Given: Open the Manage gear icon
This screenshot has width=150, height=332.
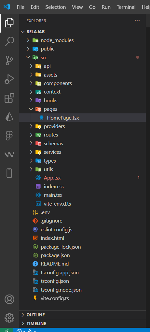Looking at the screenshot, I should [9, 318].
